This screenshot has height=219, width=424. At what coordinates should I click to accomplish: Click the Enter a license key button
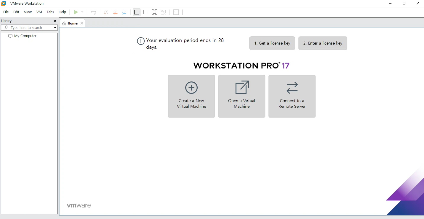tap(323, 43)
